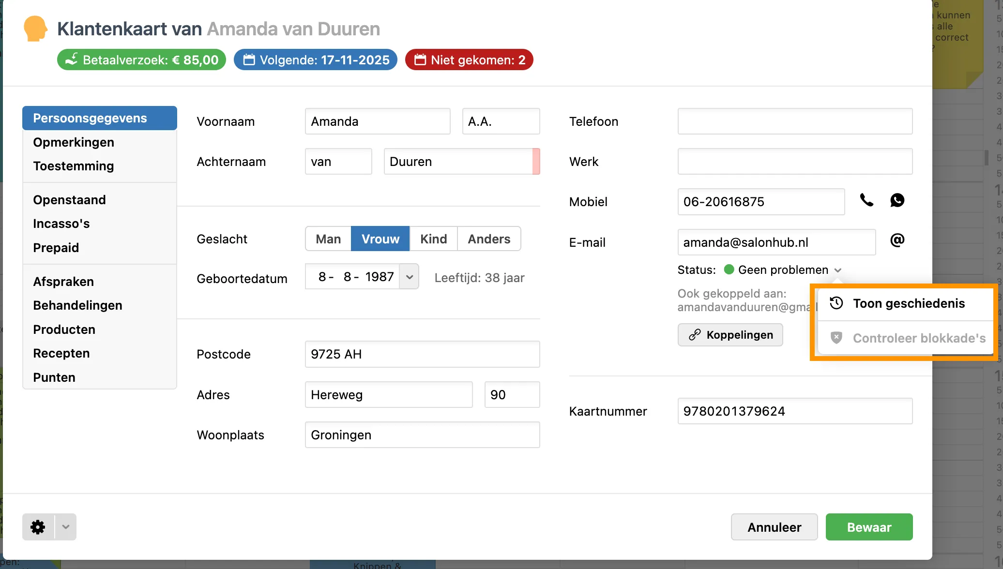This screenshot has width=1003, height=569.
Task: Choose Anders for Geslacht
Action: point(489,239)
